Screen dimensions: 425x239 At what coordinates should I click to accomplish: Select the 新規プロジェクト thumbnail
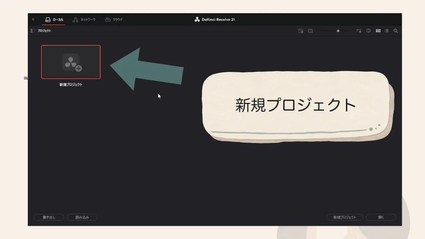pos(71,62)
